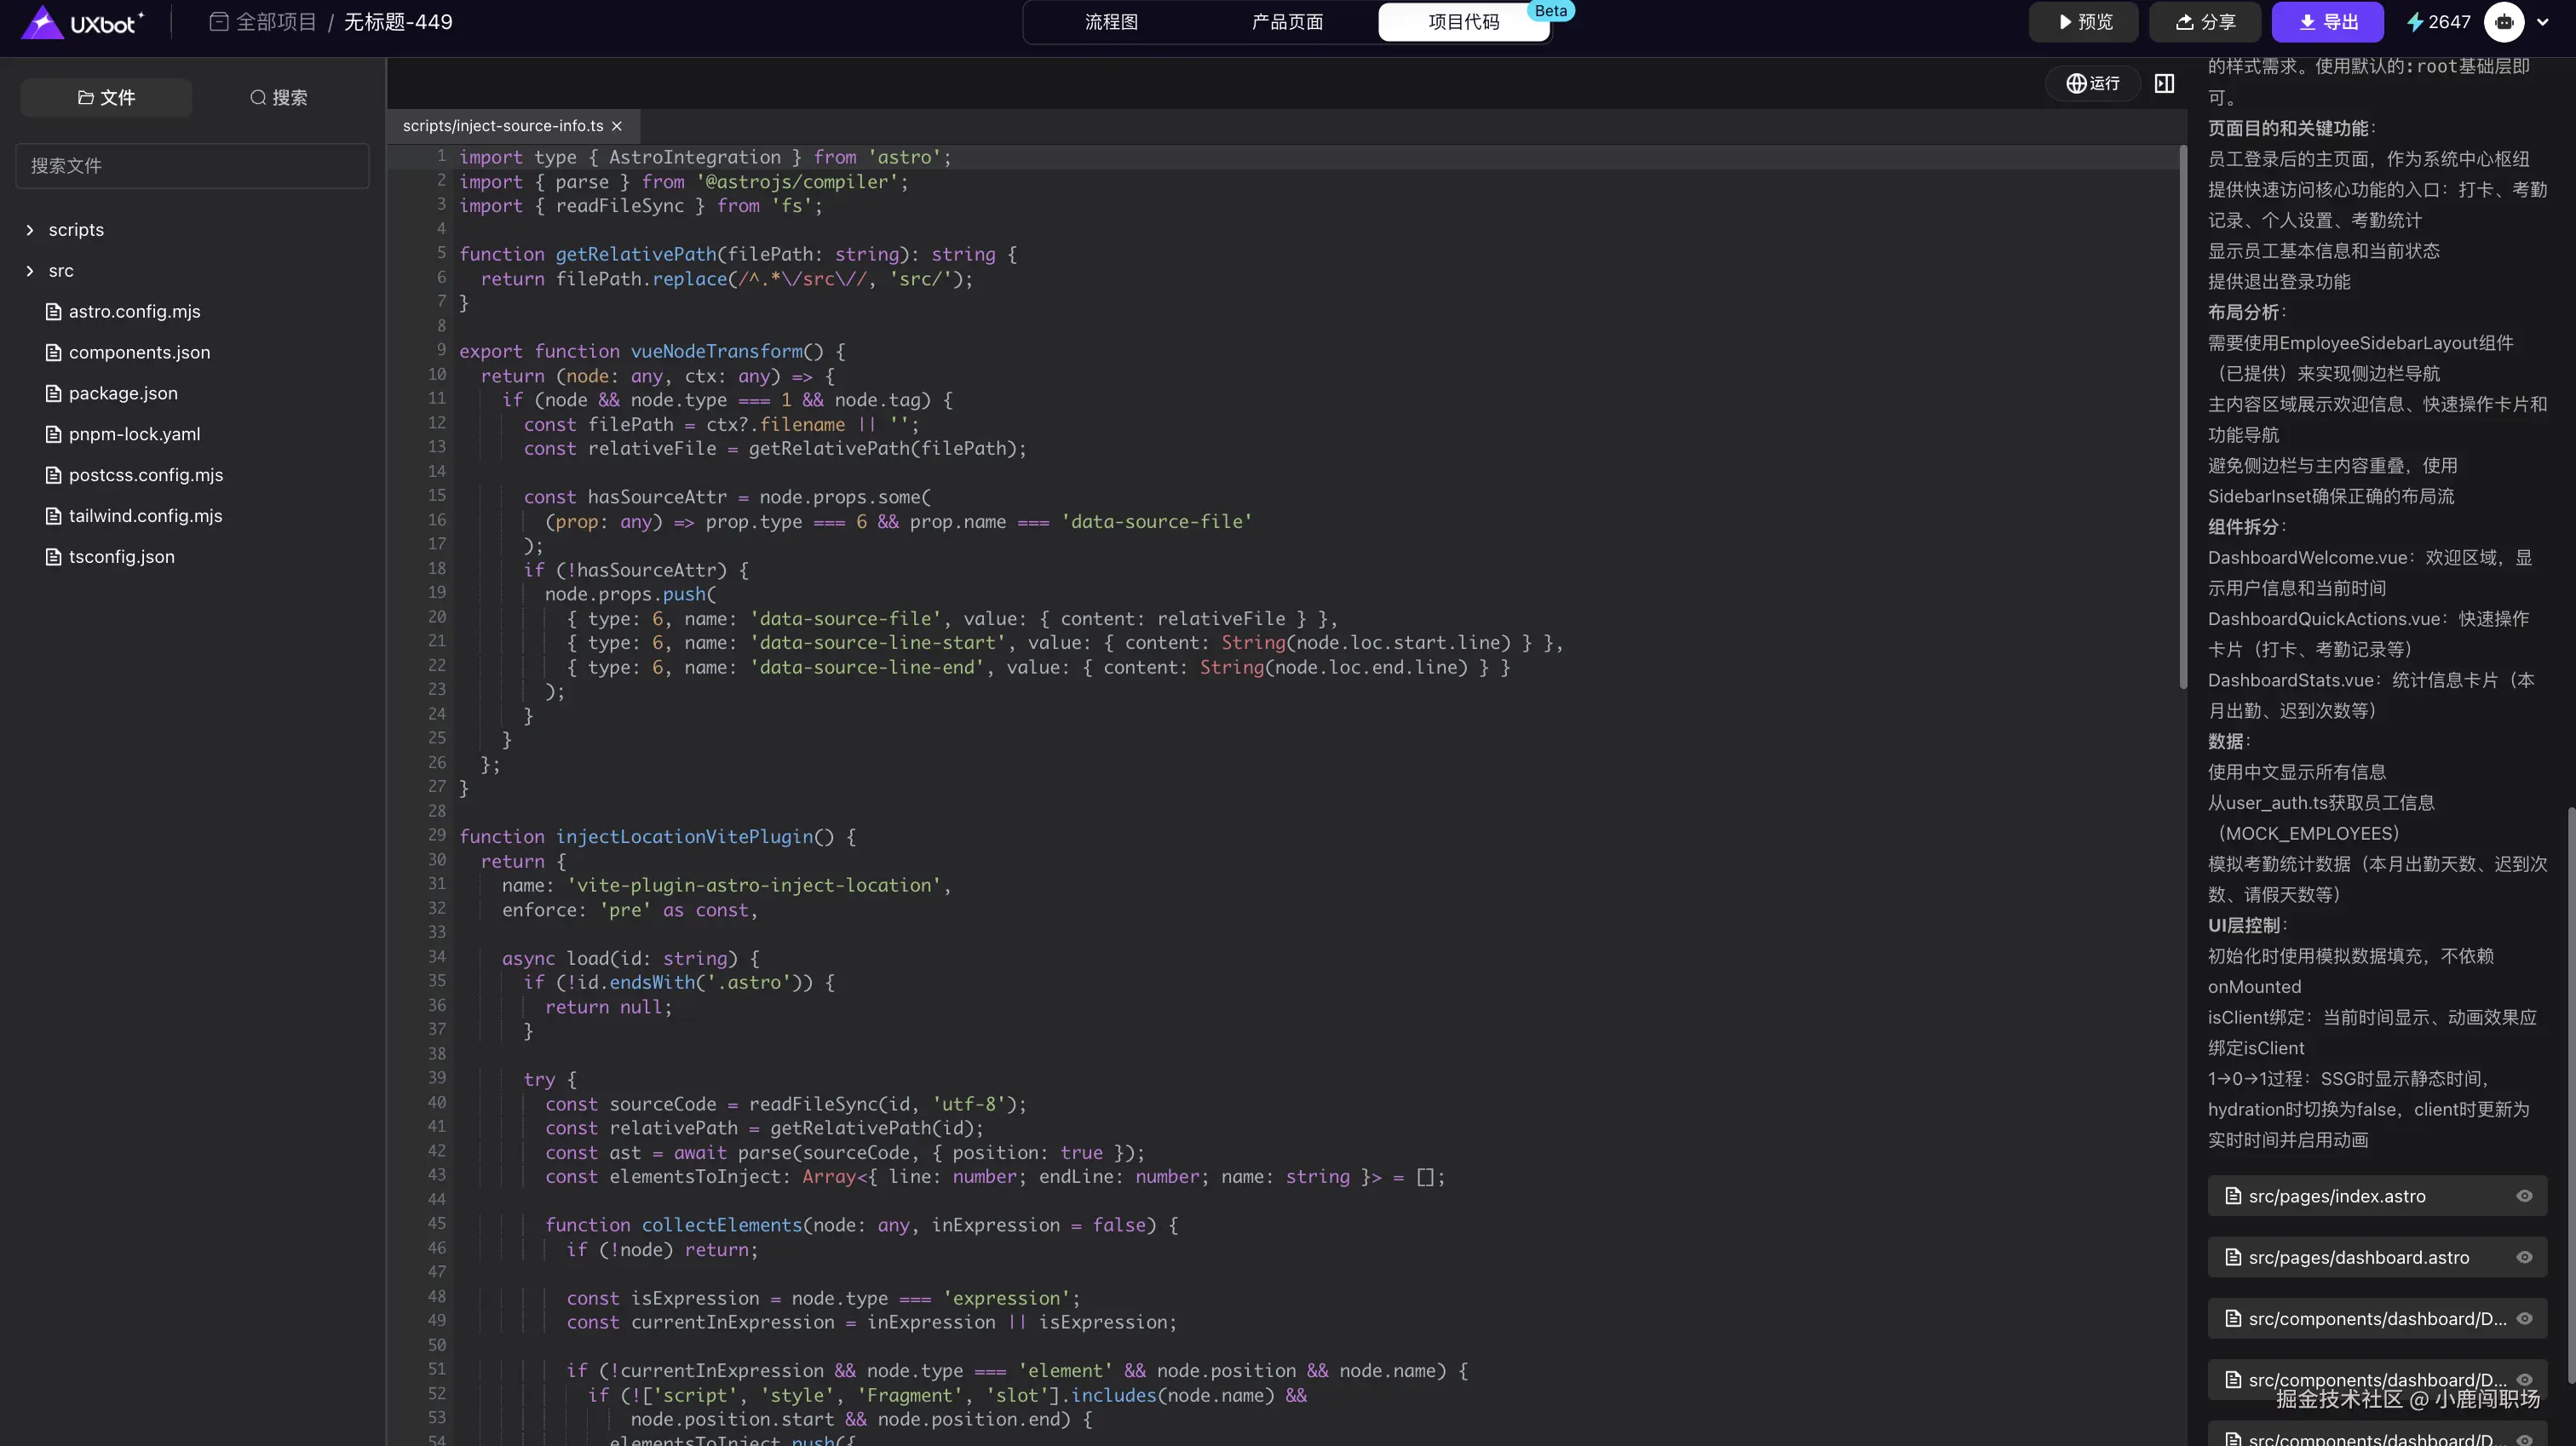Click the 搜索文件 search input field
The height and width of the screenshot is (1446, 2576).
(x=192, y=166)
